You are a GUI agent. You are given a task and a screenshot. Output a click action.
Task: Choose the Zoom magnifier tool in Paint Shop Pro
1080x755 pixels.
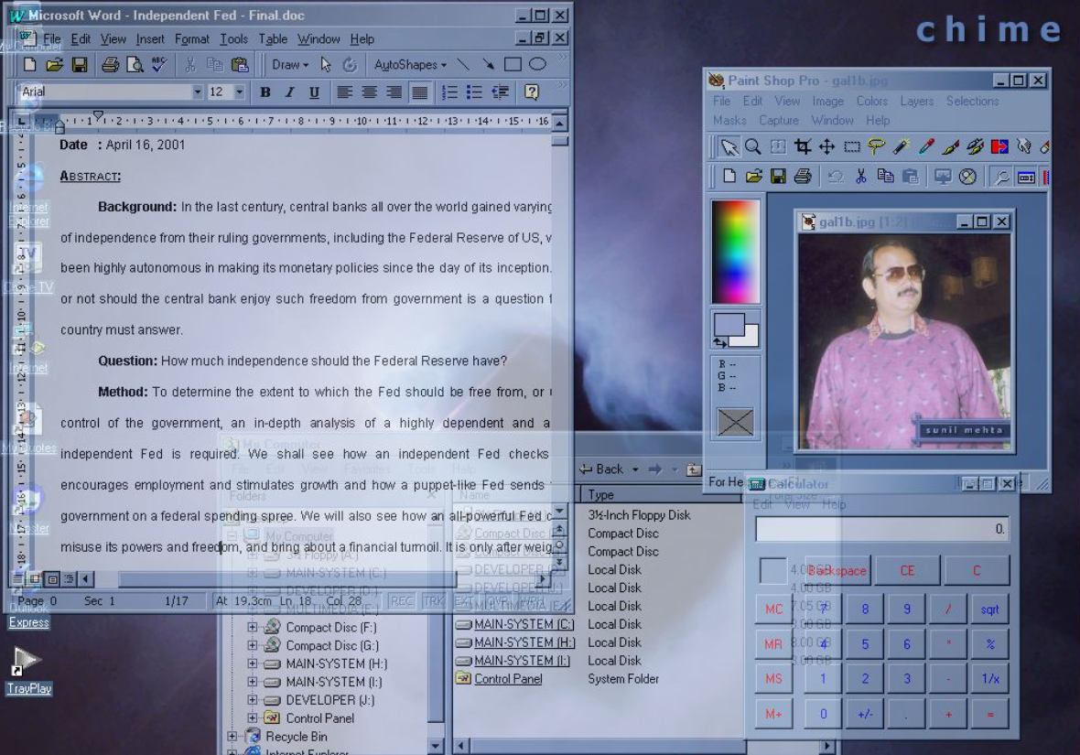pos(753,146)
